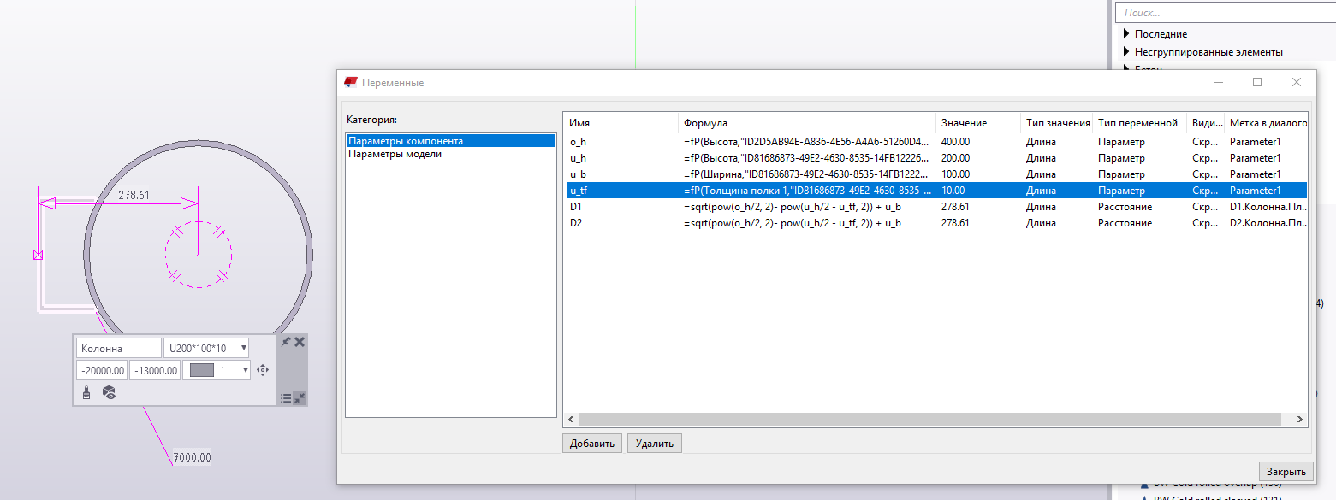Click the Колонна name input field
The width and height of the screenshot is (1336, 500).
(x=118, y=348)
